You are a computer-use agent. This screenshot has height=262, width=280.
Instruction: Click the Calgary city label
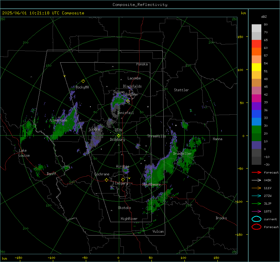[121, 183]
